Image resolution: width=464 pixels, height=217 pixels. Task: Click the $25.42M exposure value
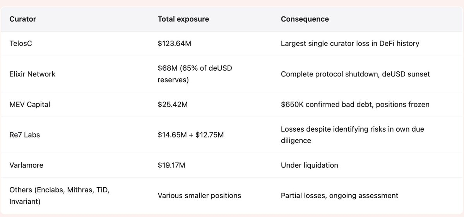tap(173, 104)
